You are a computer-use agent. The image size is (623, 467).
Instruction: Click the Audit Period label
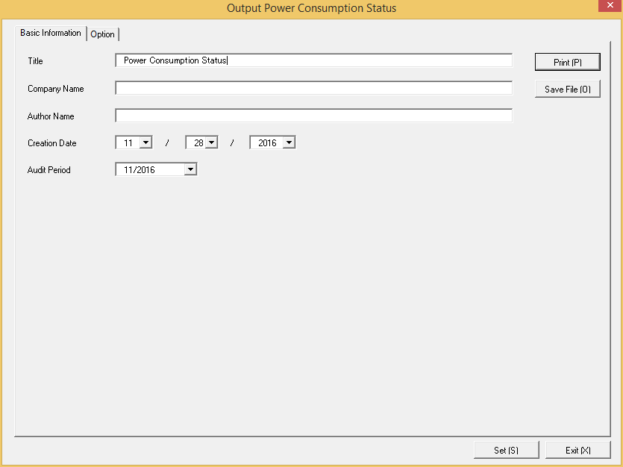point(49,170)
